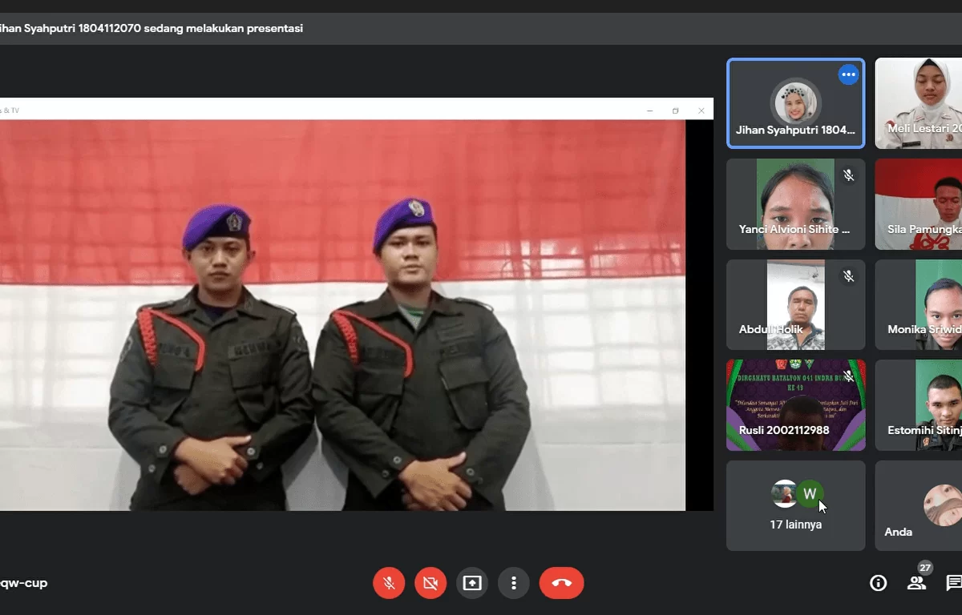
Task: Select the Meli Lestari video tile
Action: (x=919, y=103)
